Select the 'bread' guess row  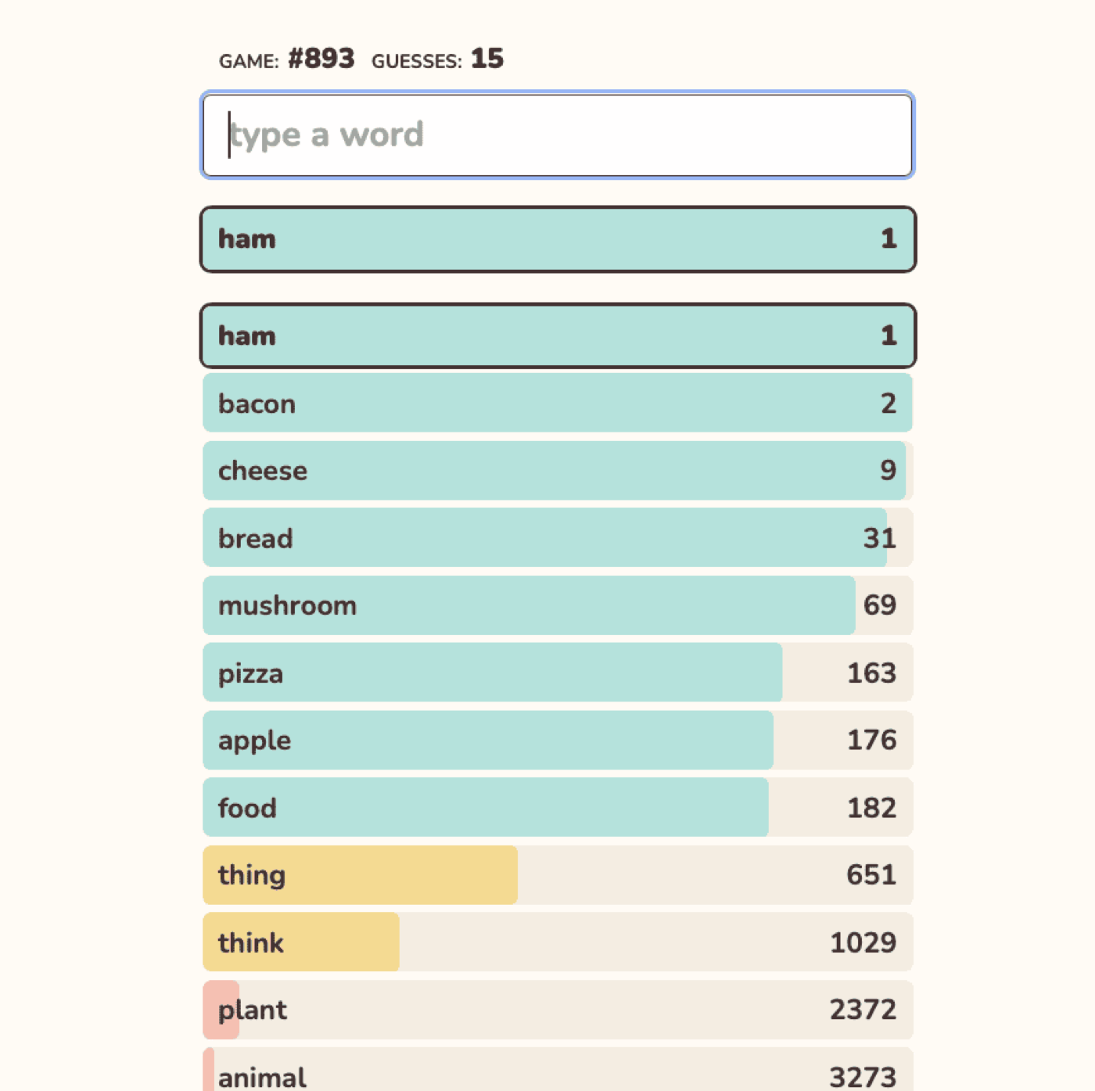557,538
